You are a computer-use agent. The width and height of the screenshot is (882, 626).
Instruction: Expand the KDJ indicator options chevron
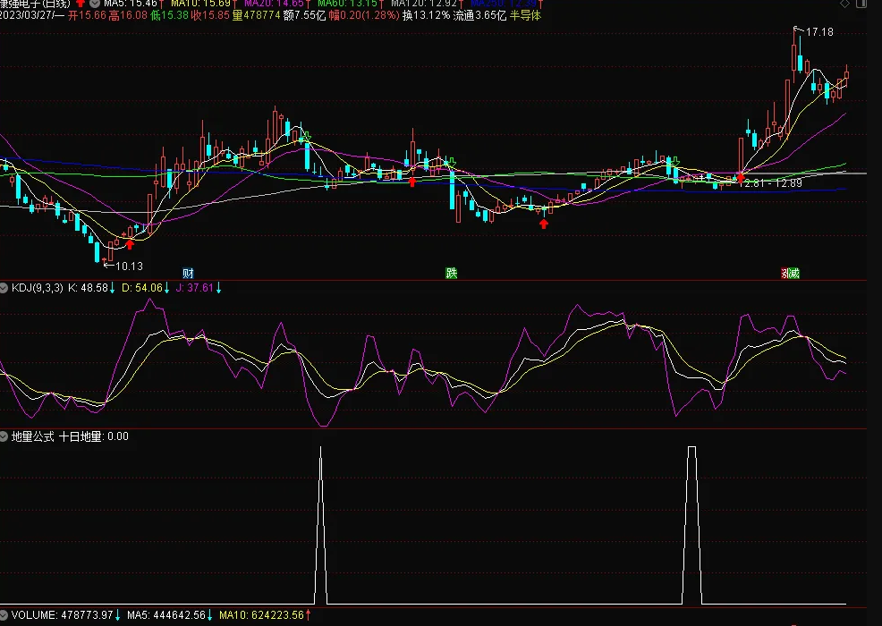[4, 288]
